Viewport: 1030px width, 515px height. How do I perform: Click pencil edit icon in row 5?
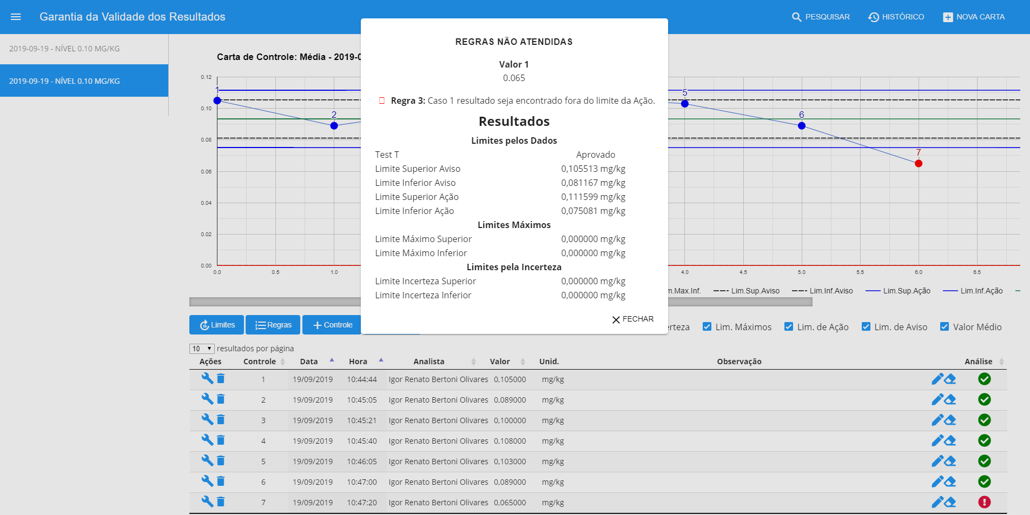tap(937, 462)
